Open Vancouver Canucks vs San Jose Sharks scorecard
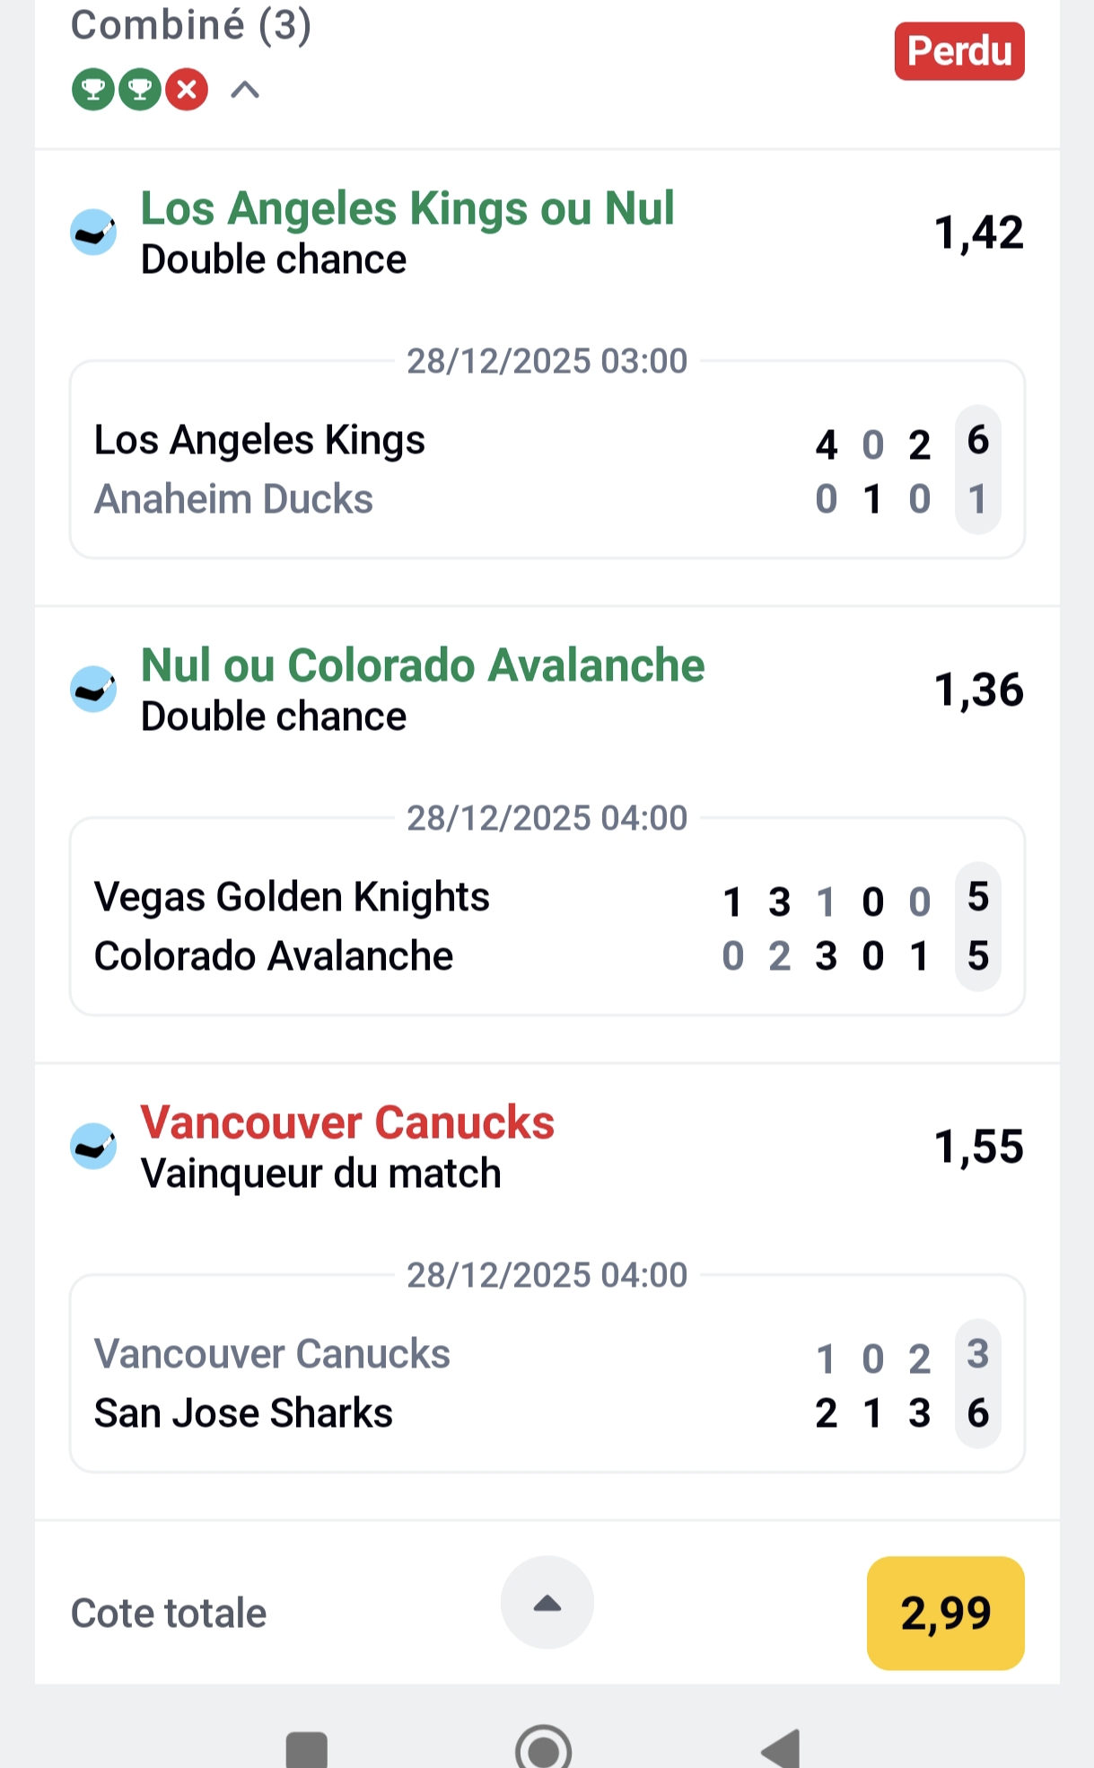Viewport: 1094px width, 1768px height. [547, 1383]
